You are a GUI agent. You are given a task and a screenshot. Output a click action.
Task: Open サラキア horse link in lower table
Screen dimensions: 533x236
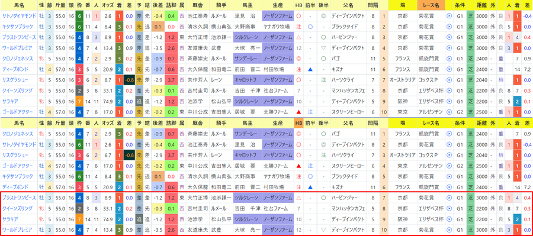click(x=9, y=219)
